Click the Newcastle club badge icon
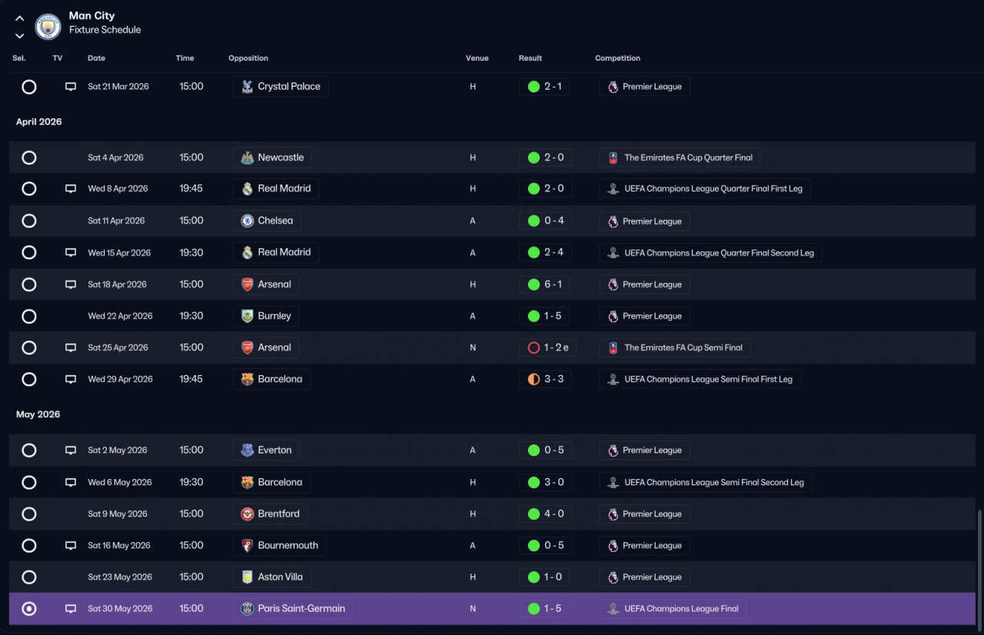The height and width of the screenshot is (635, 984). [247, 158]
